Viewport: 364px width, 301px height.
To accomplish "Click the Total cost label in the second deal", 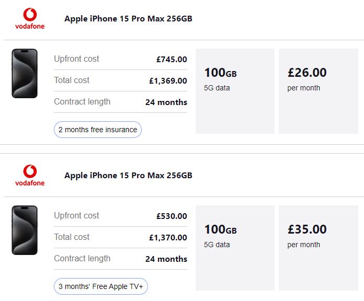I will tap(72, 237).
